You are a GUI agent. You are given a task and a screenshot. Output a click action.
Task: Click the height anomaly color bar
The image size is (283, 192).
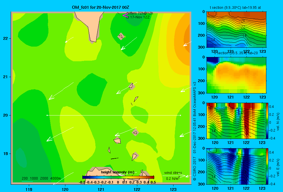click(118, 177)
